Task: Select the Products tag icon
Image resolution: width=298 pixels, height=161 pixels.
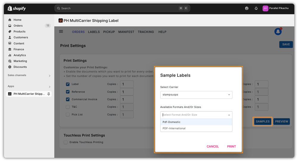Action: pyautogui.click(x=10, y=31)
